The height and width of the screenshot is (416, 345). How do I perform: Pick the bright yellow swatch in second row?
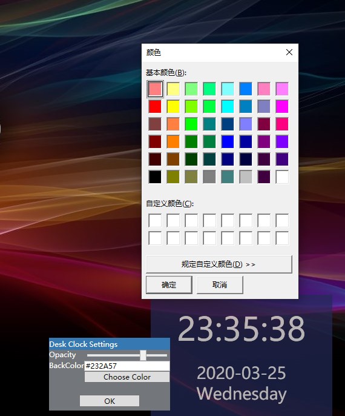point(173,106)
